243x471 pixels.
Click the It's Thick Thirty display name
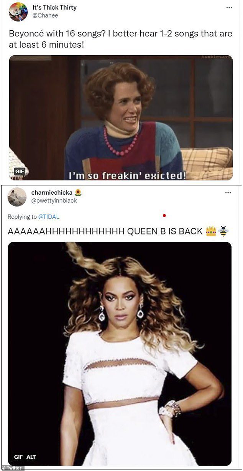[x=54, y=7]
